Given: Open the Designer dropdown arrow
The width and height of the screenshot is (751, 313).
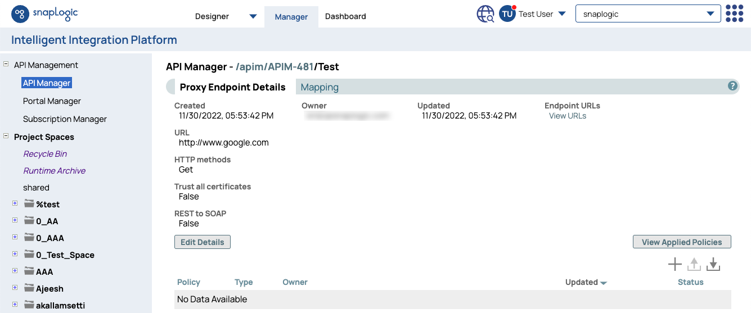Looking at the screenshot, I should click(253, 16).
